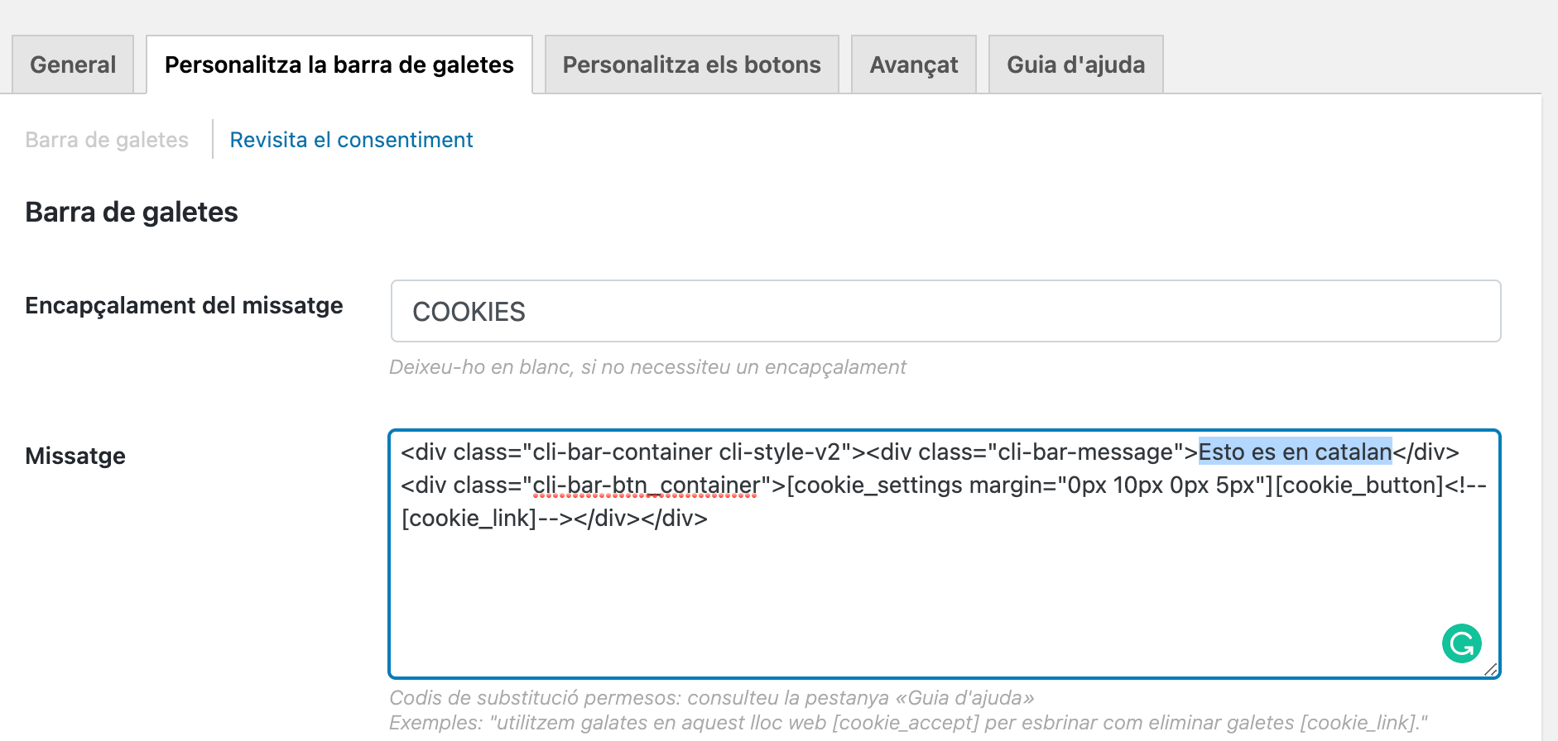Open the Personalitza els botons tab
Screen dimensions: 1558x741
(x=692, y=65)
